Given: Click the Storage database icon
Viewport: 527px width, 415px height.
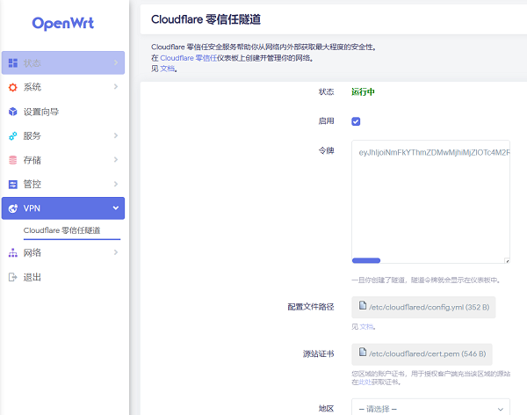Looking at the screenshot, I should [12, 160].
